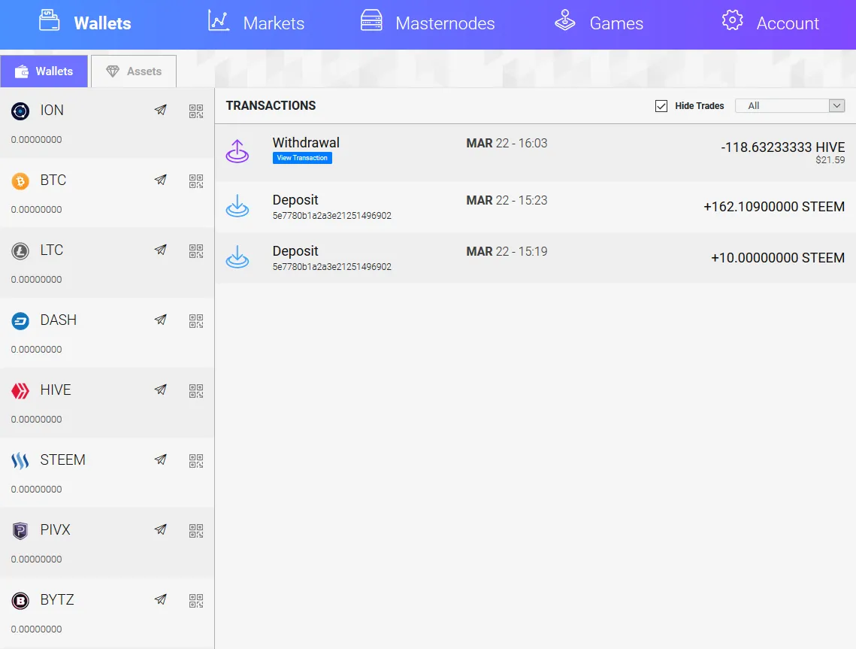Select the Wallets sub-tab
This screenshot has height=649, width=856.
pos(44,71)
